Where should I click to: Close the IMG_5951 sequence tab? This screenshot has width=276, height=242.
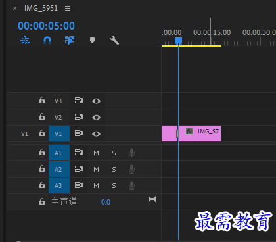click(14, 9)
